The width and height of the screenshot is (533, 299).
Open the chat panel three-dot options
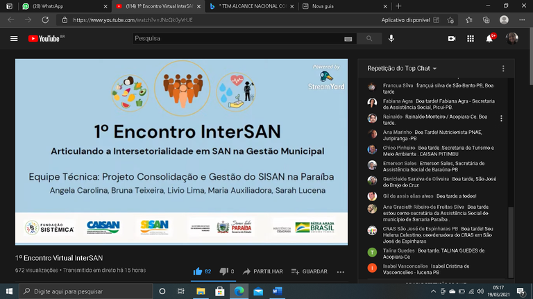coord(503,69)
